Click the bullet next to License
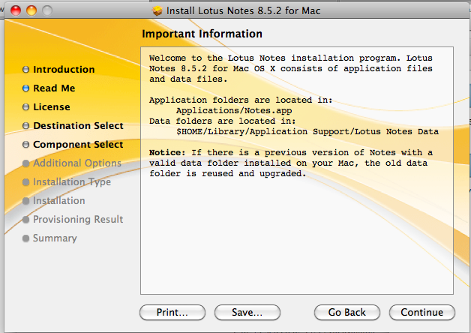 point(25,107)
